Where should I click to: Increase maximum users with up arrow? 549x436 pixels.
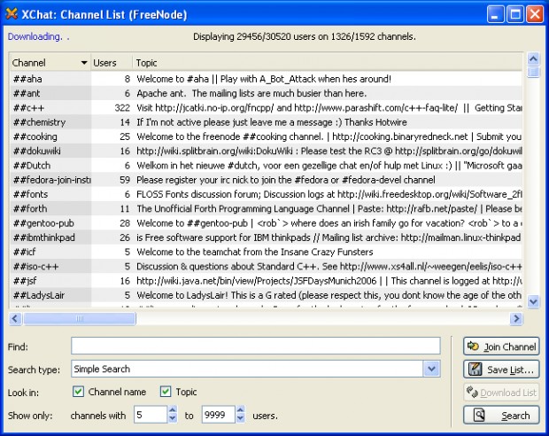240,410
